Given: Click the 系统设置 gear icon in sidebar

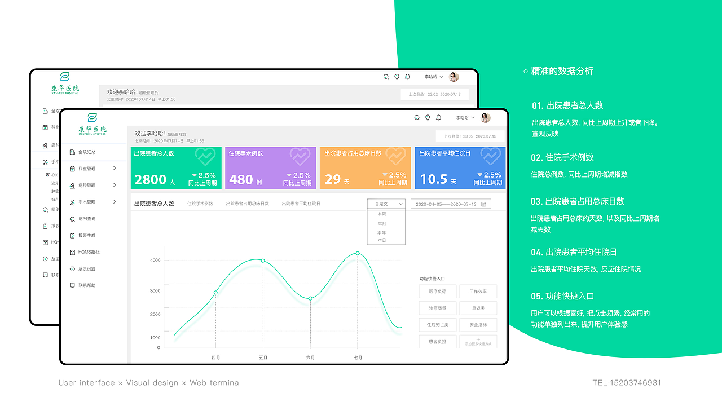Looking at the screenshot, I should 72,269.
